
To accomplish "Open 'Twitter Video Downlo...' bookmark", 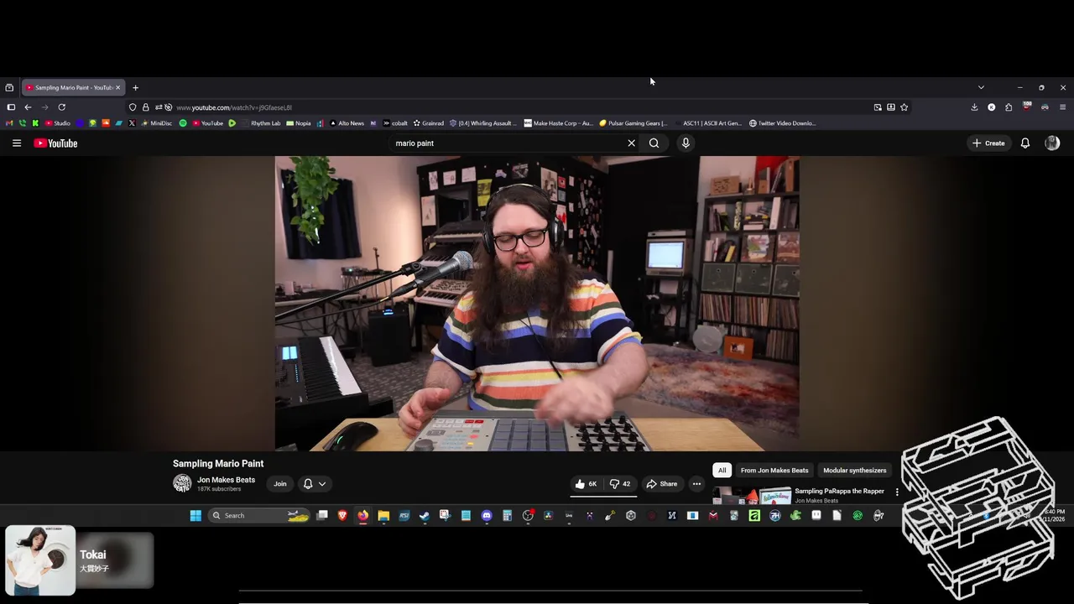I will 782,123.
